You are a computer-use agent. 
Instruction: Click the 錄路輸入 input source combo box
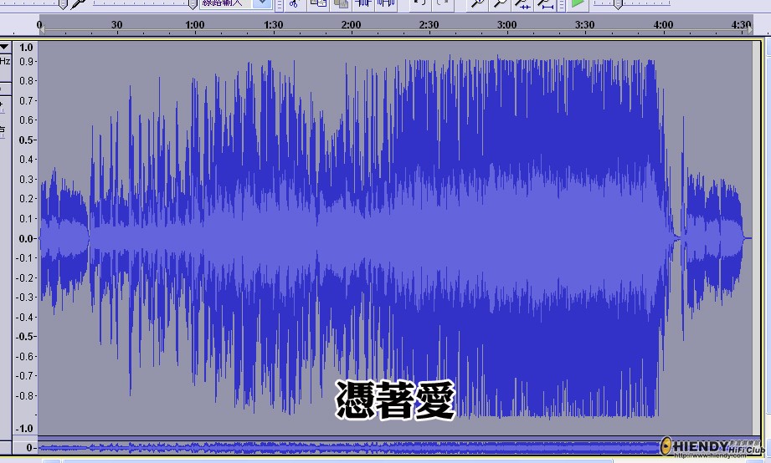coord(224,3)
